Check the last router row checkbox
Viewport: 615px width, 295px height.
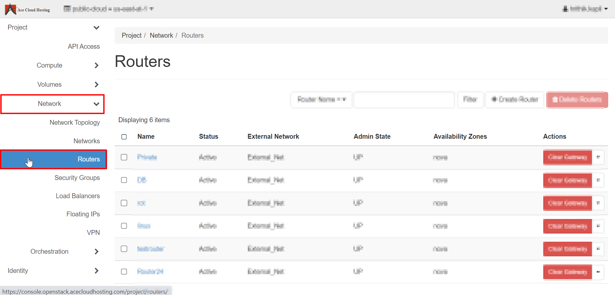(x=124, y=272)
